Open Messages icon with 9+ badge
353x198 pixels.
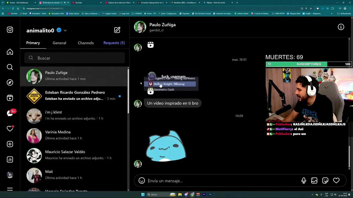pyautogui.click(x=10, y=113)
